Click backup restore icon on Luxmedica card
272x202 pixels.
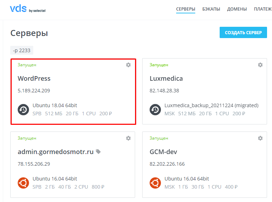(155, 110)
